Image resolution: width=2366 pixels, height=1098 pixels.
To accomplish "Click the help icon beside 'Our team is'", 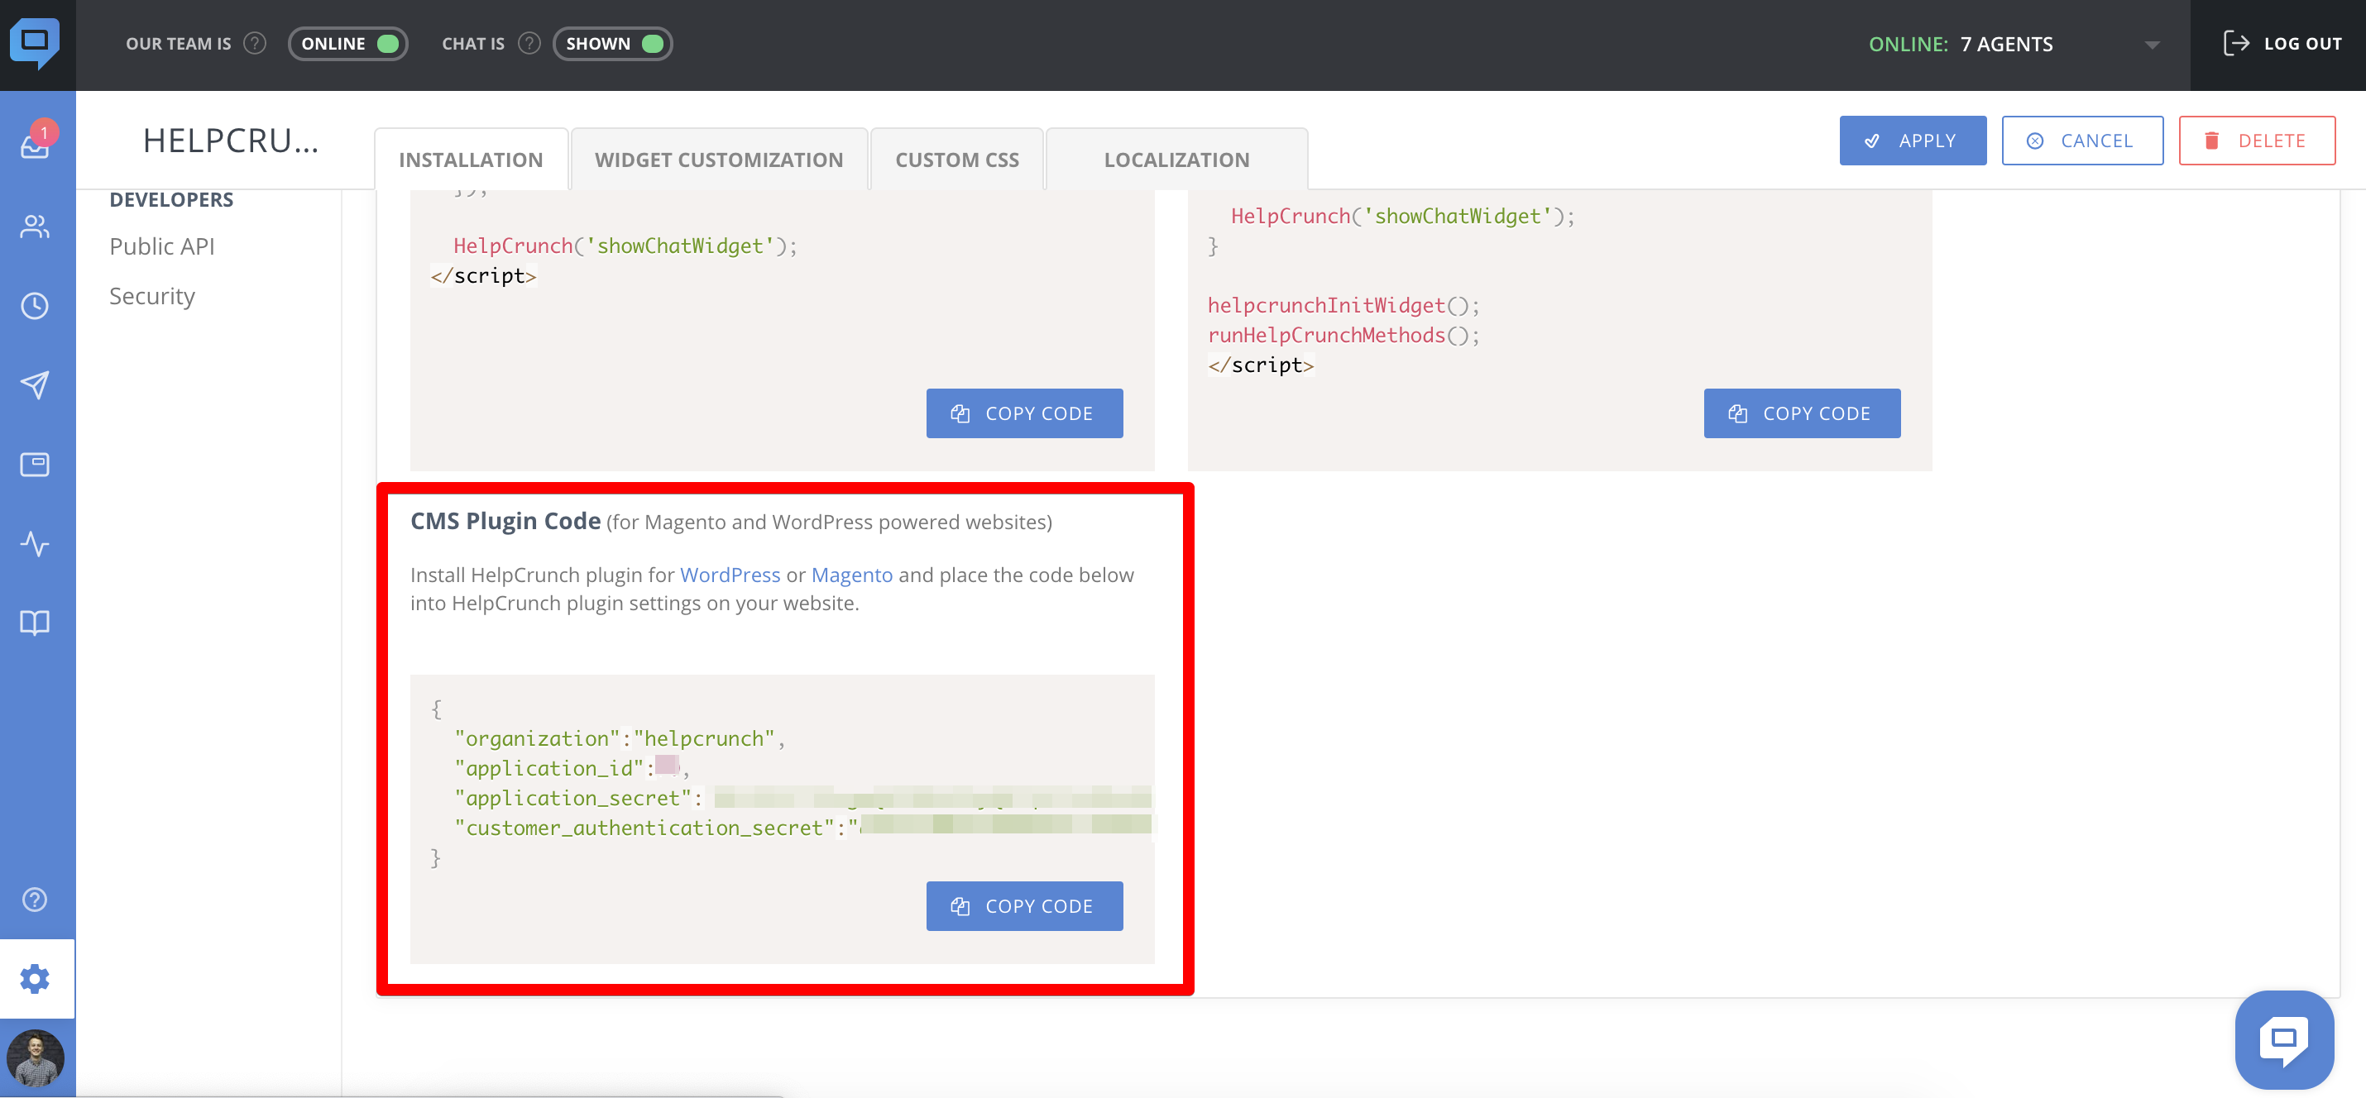I will click(x=255, y=43).
